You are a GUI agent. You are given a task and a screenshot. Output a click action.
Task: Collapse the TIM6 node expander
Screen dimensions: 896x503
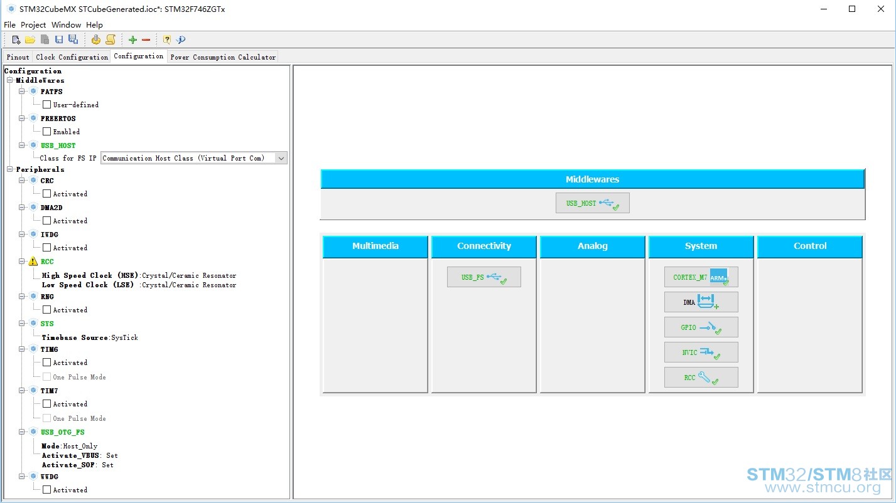click(22, 349)
